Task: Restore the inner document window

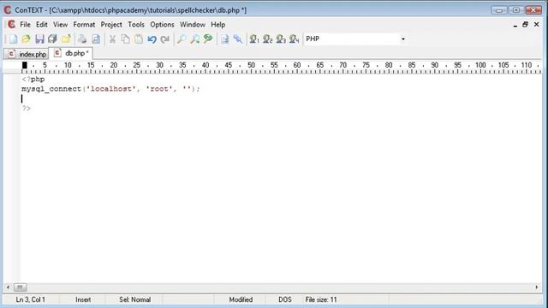Action: (x=525, y=25)
